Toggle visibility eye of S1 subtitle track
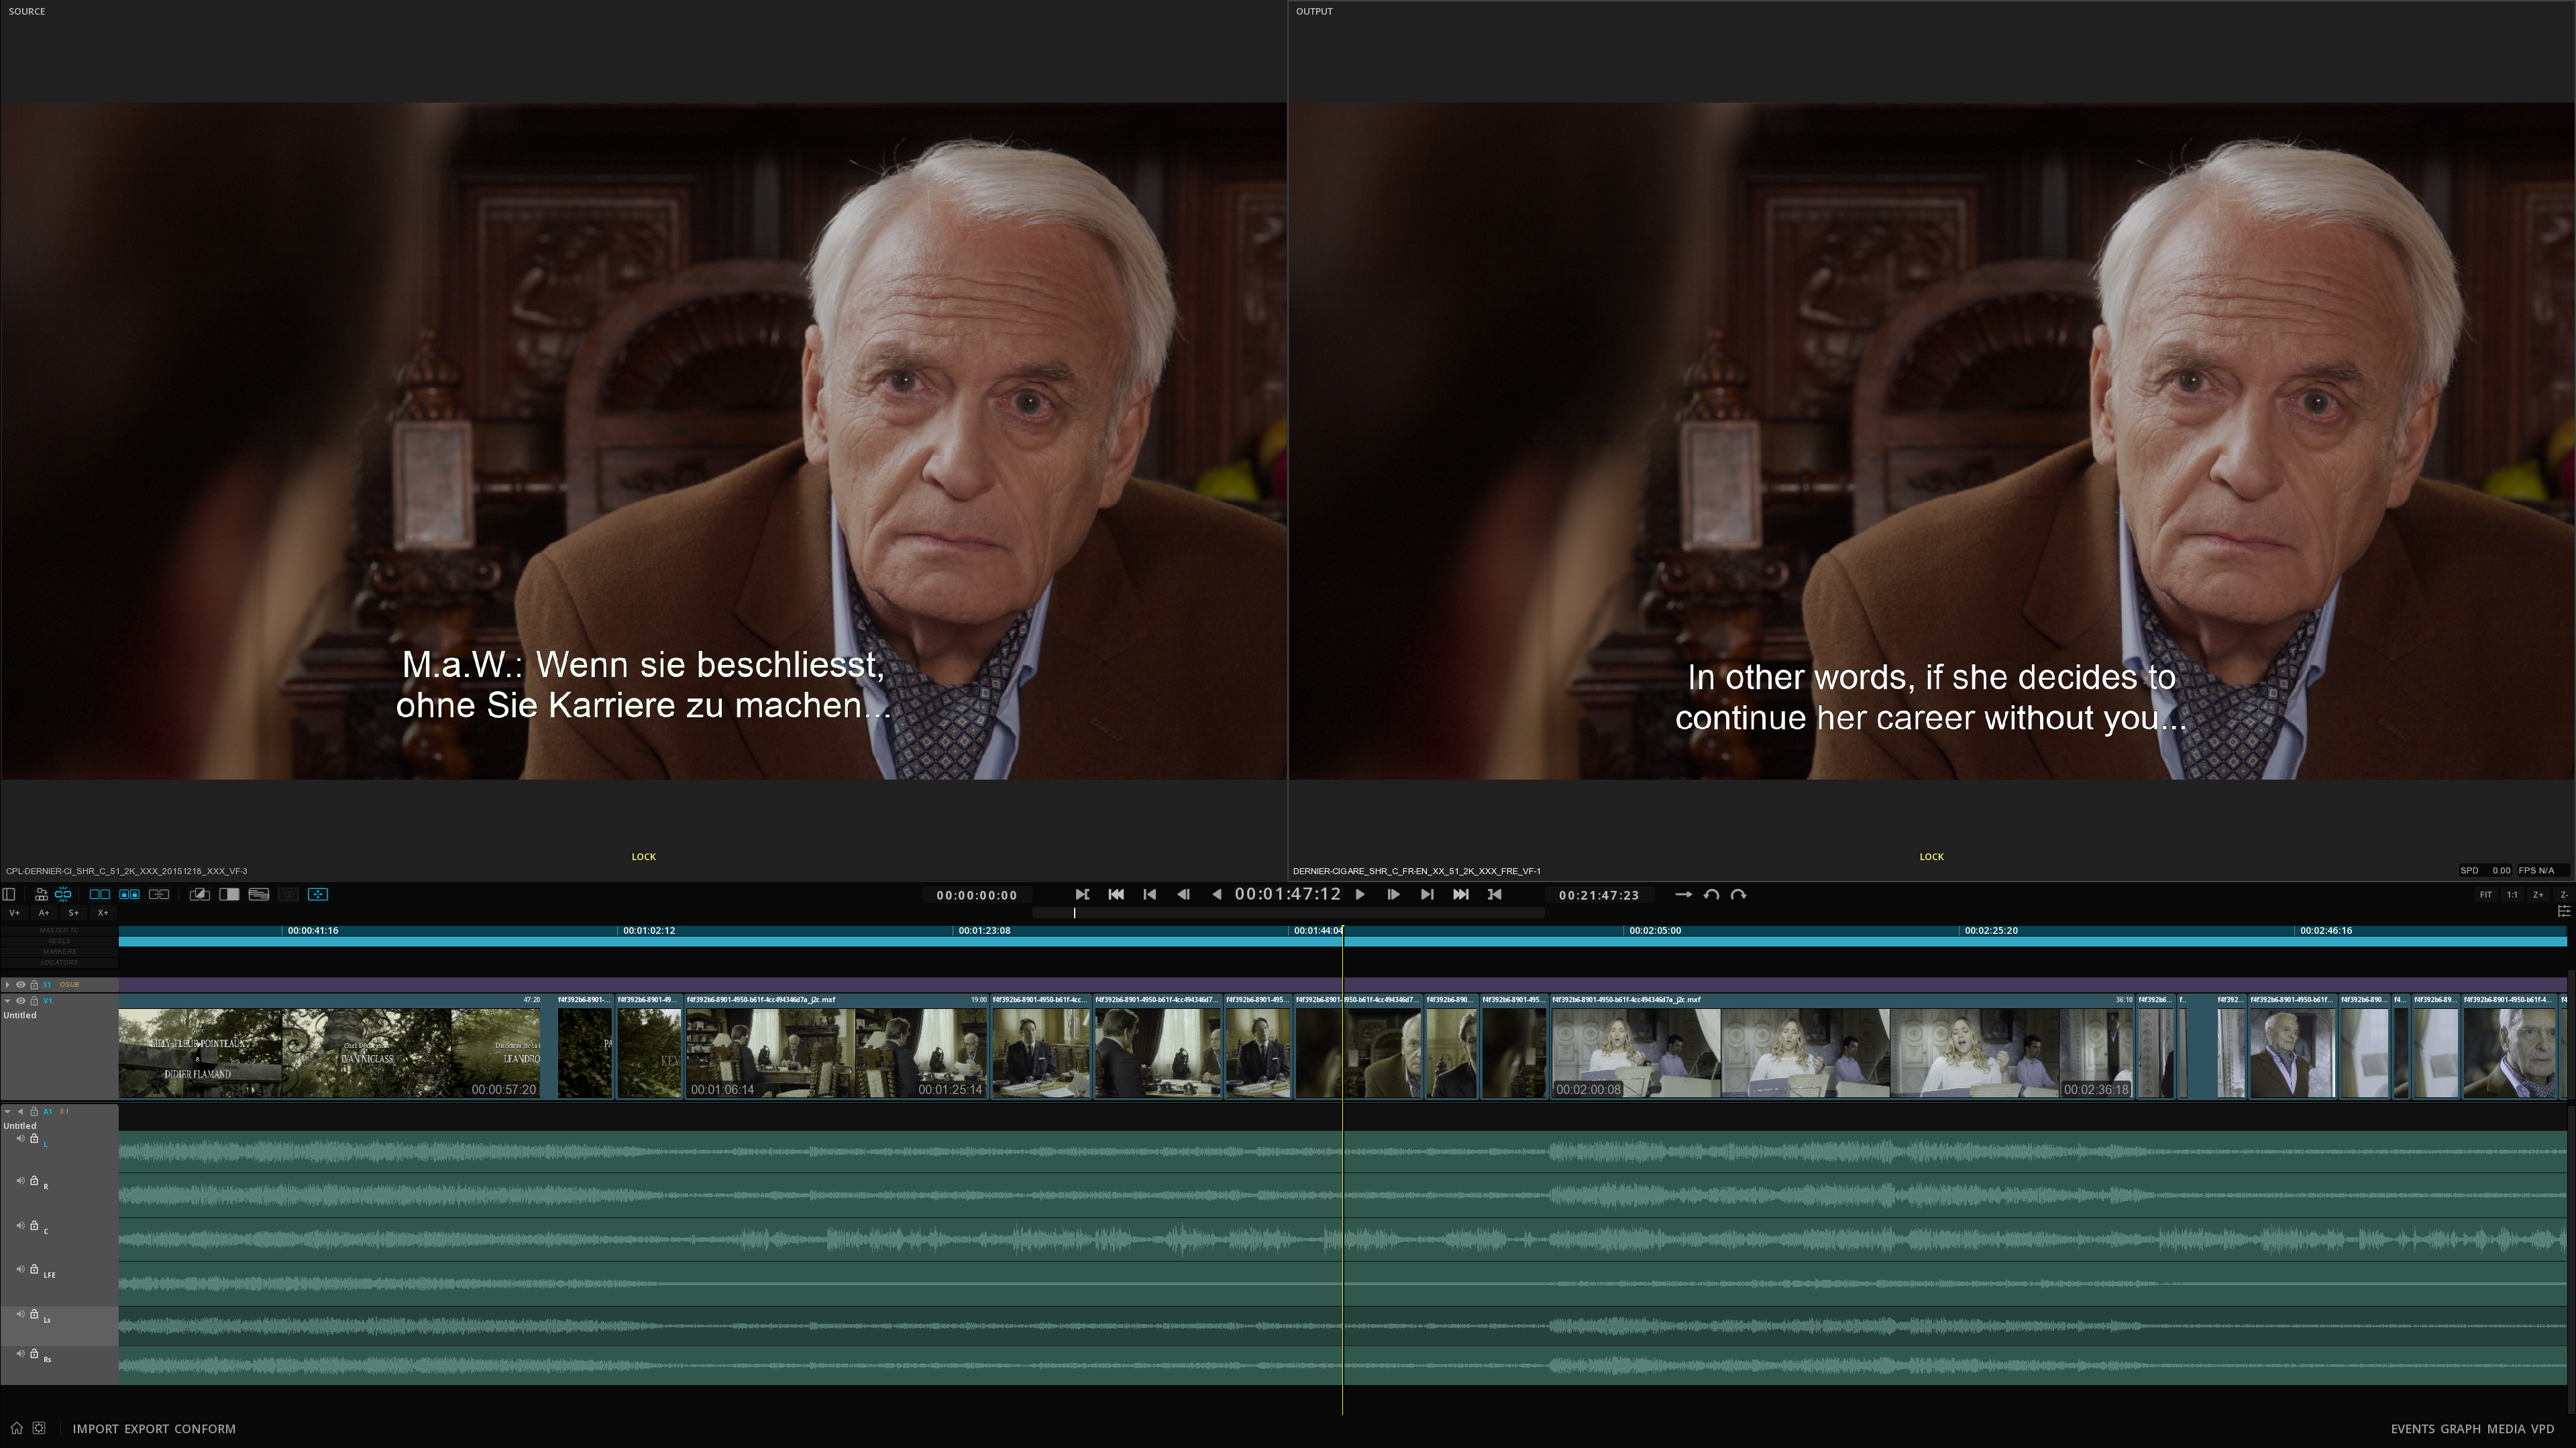The width and height of the screenshot is (2576, 1448). tap(20, 984)
